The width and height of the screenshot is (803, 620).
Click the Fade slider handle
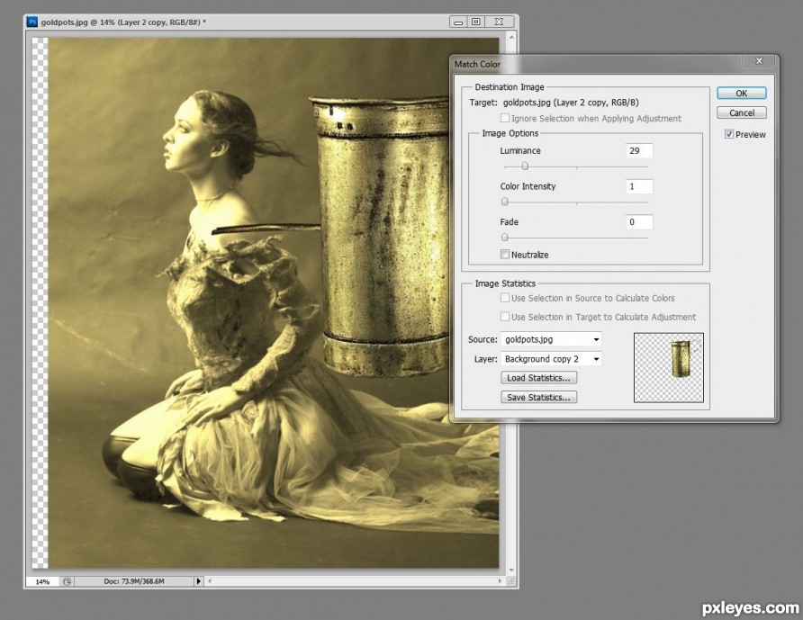click(x=504, y=237)
